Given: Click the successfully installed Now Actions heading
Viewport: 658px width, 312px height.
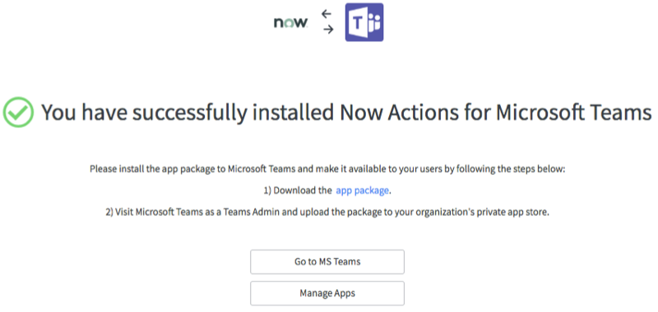Looking at the screenshot, I should click(346, 112).
